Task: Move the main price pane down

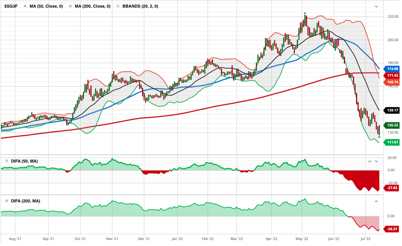Action: coord(376,6)
